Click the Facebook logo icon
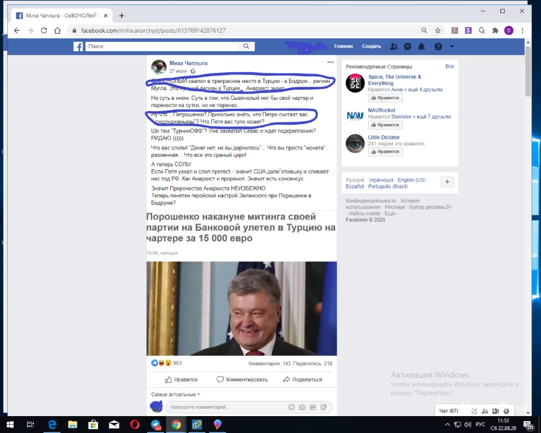Viewport: 541px width, 433px height. pos(78,46)
